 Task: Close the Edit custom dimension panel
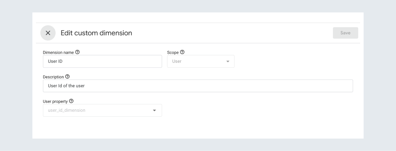(x=48, y=33)
